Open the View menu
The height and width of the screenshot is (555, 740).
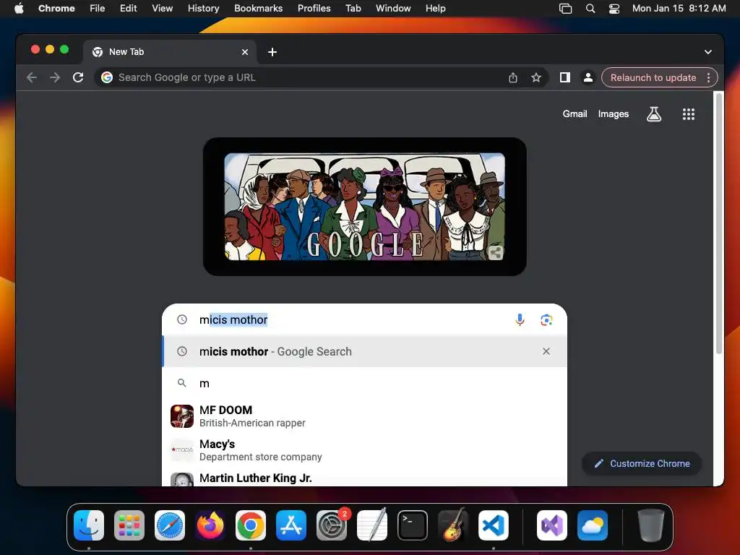click(x=163, y=9)
